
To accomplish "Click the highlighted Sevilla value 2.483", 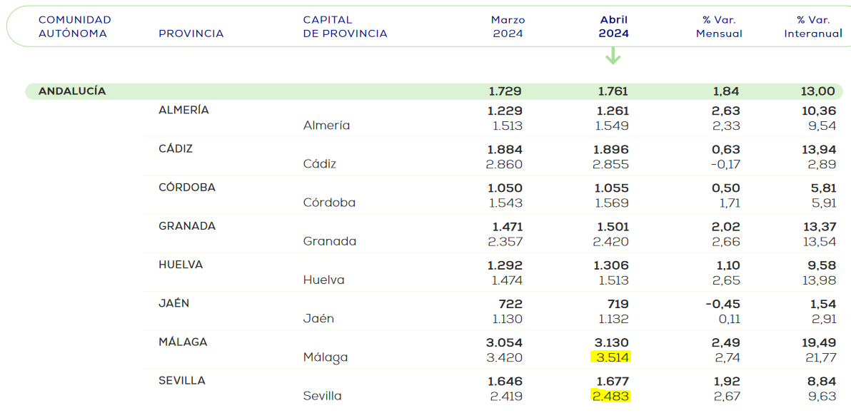I will coord(610,396).
